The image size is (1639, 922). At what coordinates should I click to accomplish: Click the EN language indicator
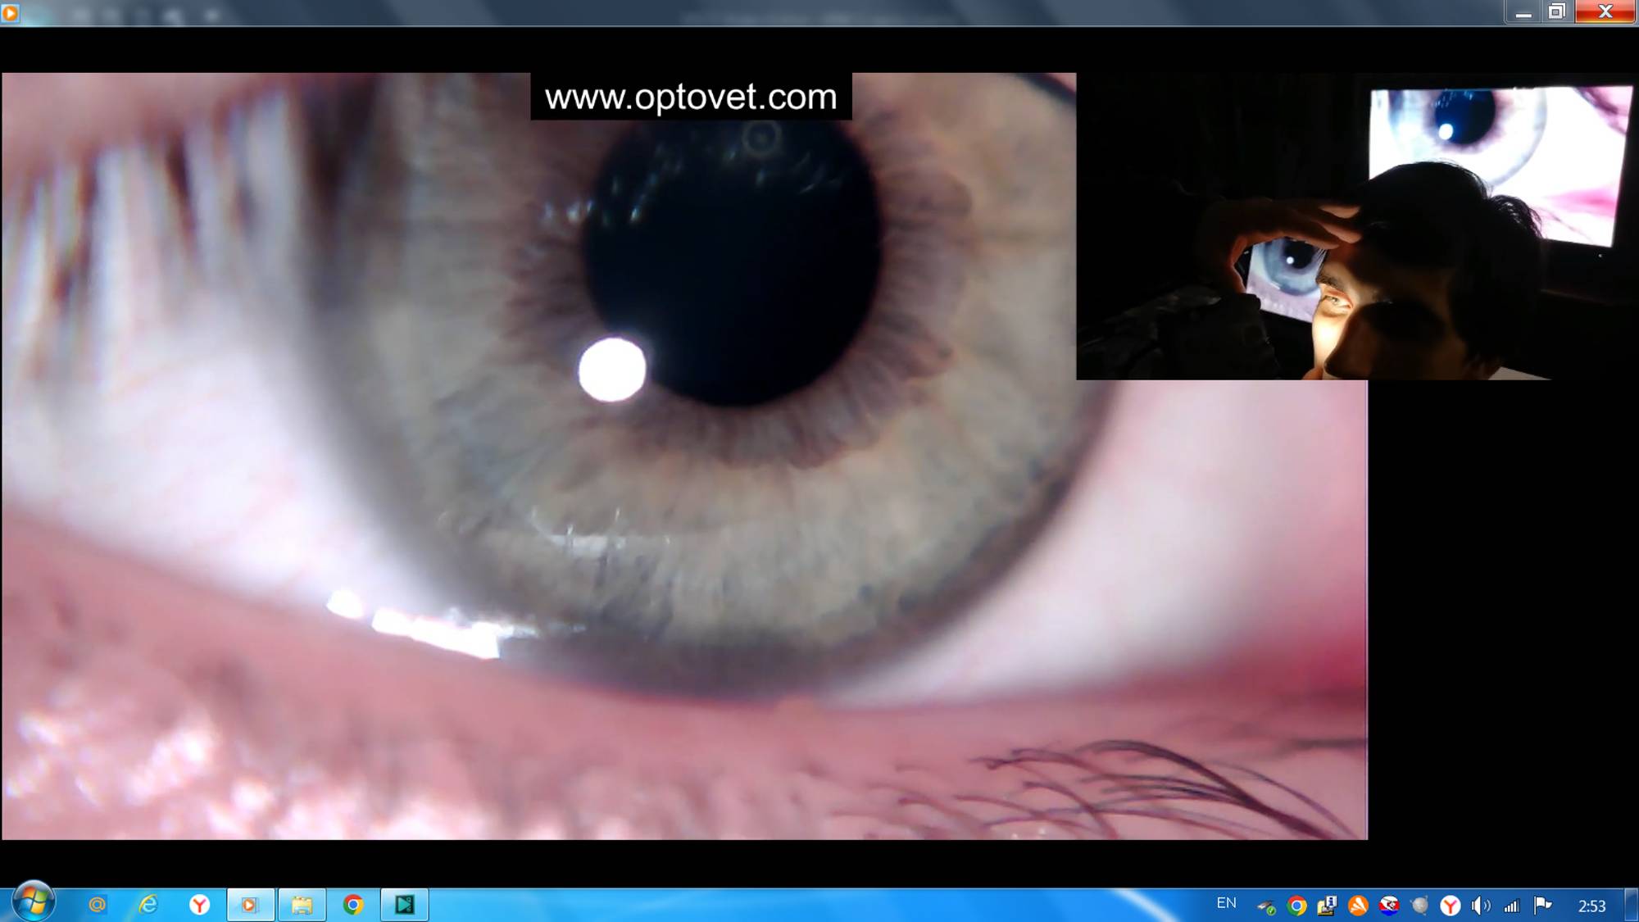coord(1226,903)
